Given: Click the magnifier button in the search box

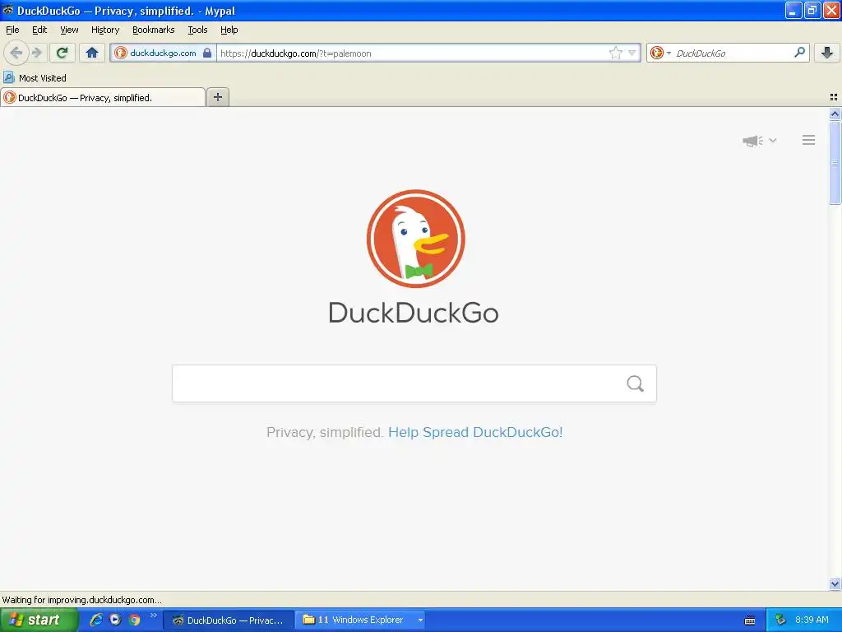Looking at the screenshot, I should click(636, 383).
